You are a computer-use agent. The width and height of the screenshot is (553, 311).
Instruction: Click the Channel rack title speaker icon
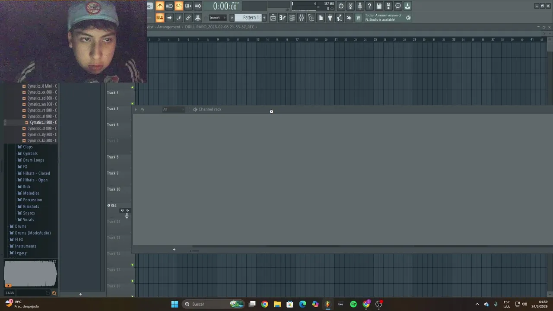[195, 109]
